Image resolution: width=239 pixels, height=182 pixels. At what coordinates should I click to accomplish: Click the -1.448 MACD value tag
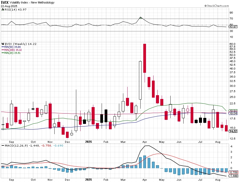[x=233, y=176]
